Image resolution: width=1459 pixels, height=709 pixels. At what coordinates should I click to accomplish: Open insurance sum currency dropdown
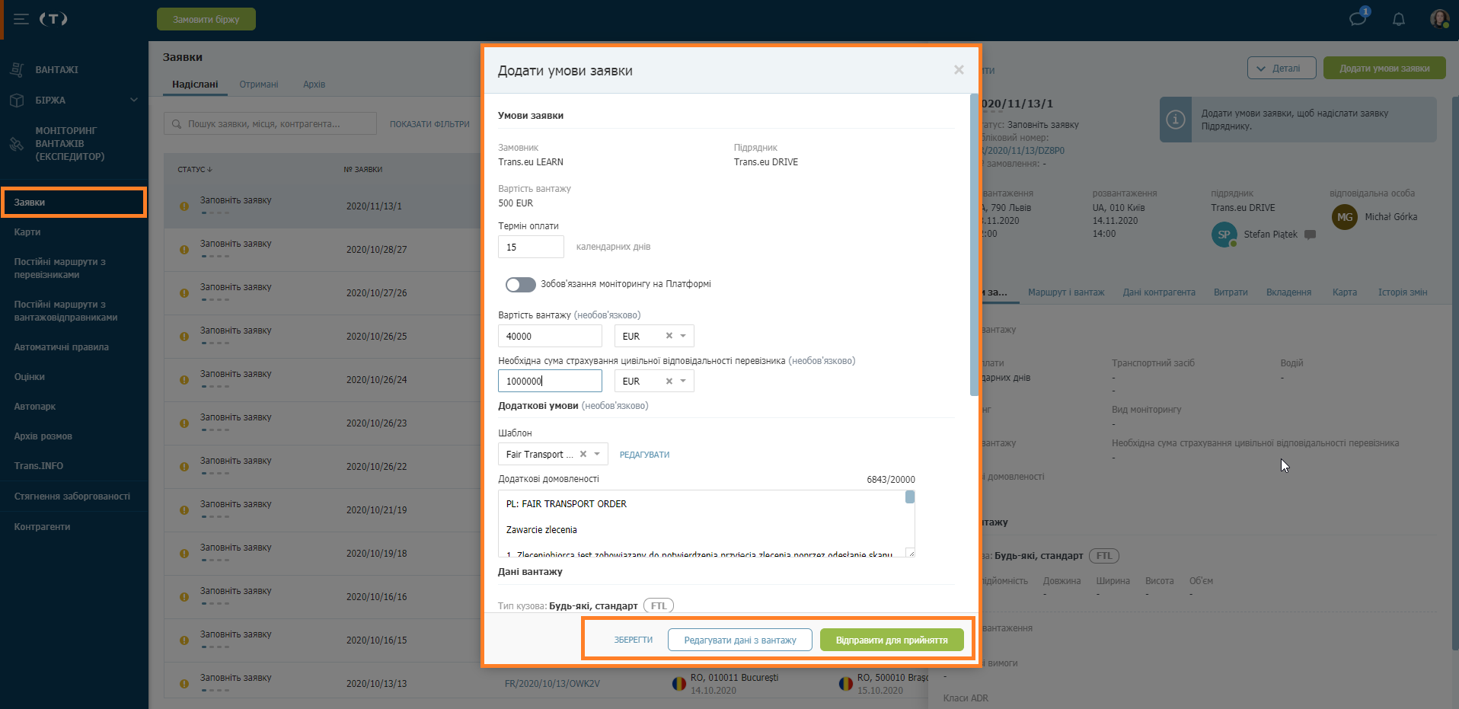coord(683,381)
